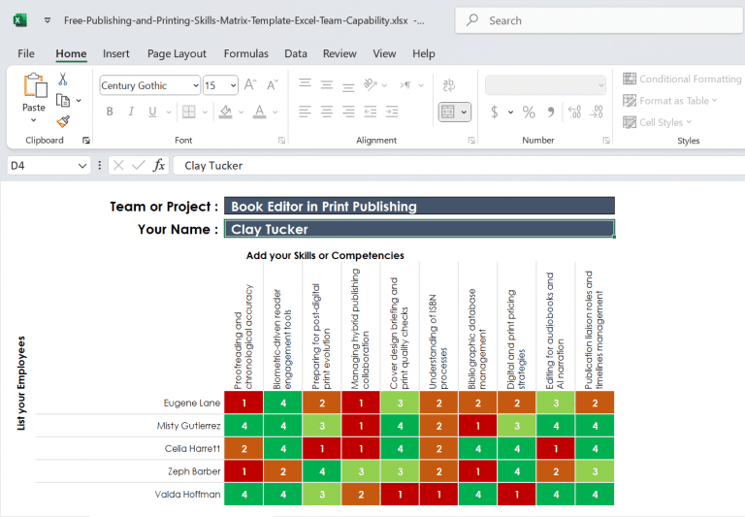Customize Quick Access Toolbar arrow
This screenshot has height=517, width=745.
click(48, 20)
